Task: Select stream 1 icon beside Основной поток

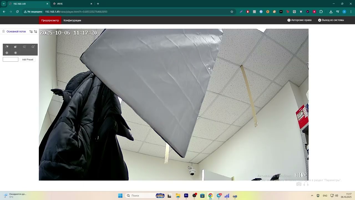Action: [31, 32]
